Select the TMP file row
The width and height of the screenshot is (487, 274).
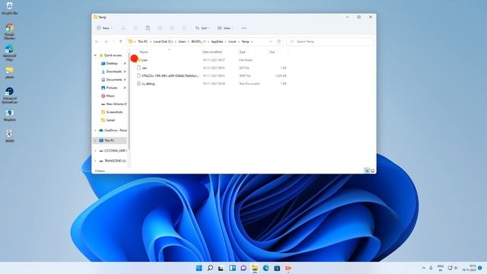tap(212, 76)
